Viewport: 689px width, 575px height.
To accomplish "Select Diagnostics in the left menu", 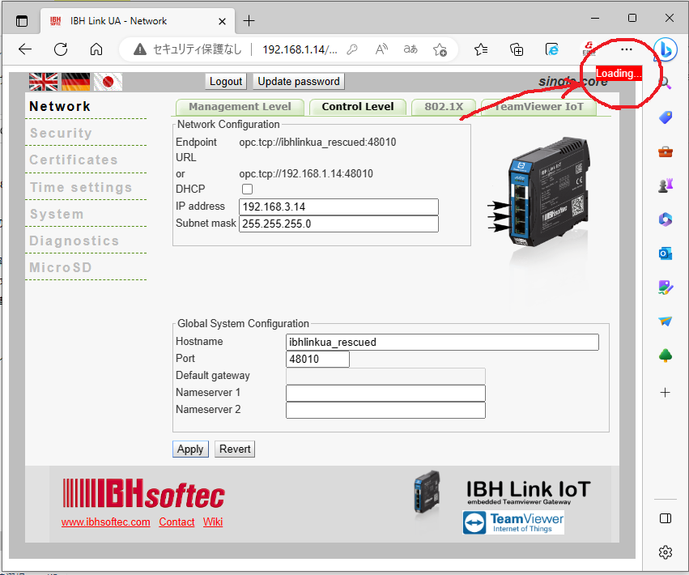I will point(74,241).
